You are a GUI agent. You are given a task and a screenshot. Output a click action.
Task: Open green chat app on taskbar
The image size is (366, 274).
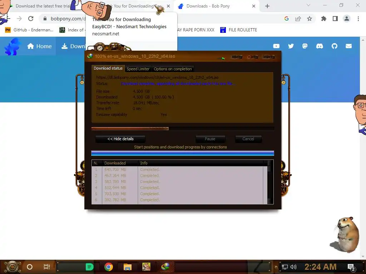click(89, 267)
